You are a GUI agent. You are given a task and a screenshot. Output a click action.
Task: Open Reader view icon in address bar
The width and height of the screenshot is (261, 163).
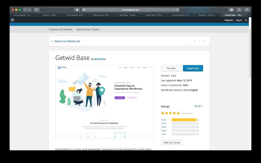pos(84,10)
